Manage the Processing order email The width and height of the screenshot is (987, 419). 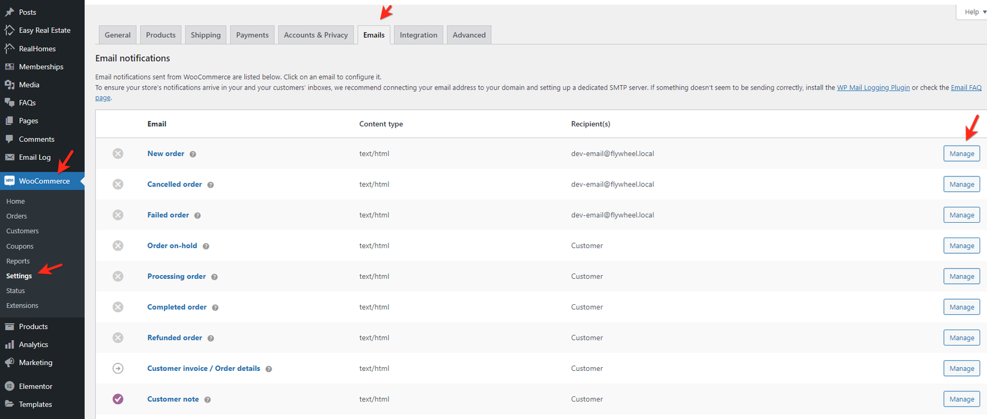tap(962, 276)
